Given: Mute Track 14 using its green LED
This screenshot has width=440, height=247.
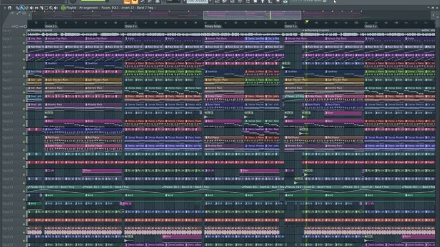Looking at the screenshot, I should [24, 142].
